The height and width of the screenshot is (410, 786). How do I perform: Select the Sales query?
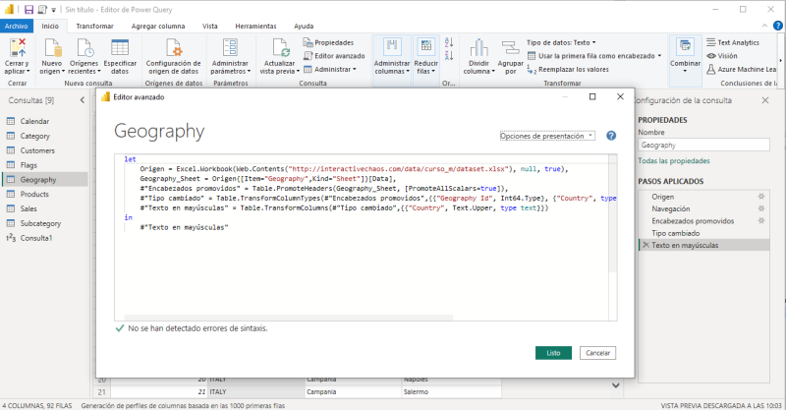point(45,208)
